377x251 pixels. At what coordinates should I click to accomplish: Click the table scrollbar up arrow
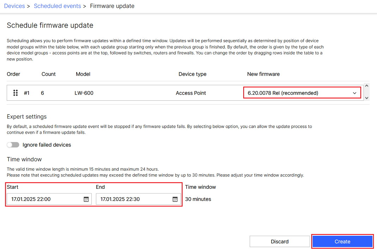(x=367, y=86)
